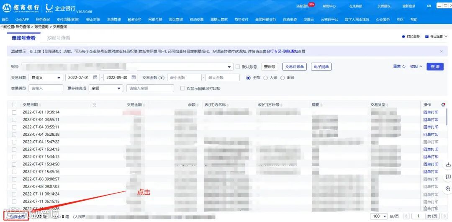Tick checkbox for 2022-07-08 09:06:57 row
The width and height of the screenshot is (452, 222).
click(x=14, y=179)
